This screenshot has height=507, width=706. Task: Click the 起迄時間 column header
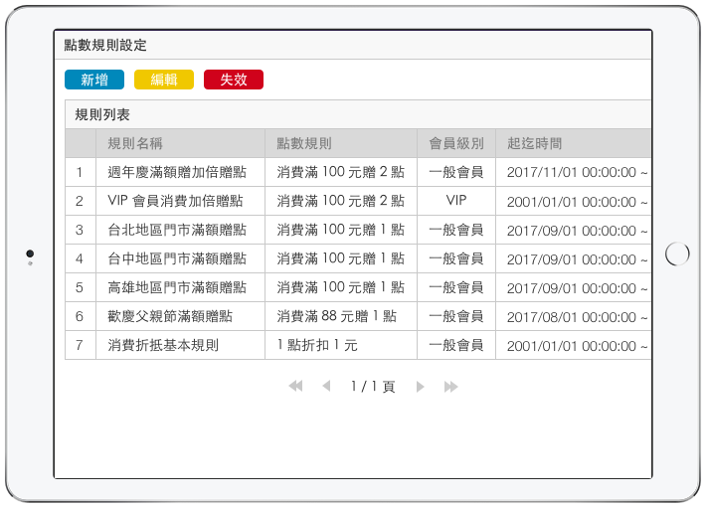click(534, 144)
